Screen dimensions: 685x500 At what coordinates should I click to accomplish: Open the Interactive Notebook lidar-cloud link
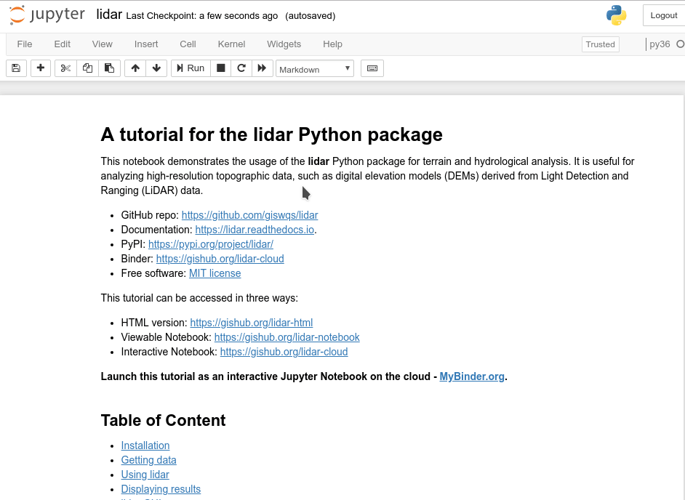pyautogui.click(x=284, y=352)
